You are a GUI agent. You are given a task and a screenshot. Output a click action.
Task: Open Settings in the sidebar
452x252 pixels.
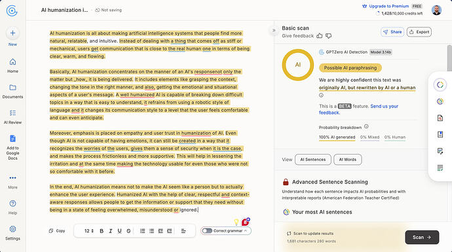pyautogui.click(x=12, y=233)
